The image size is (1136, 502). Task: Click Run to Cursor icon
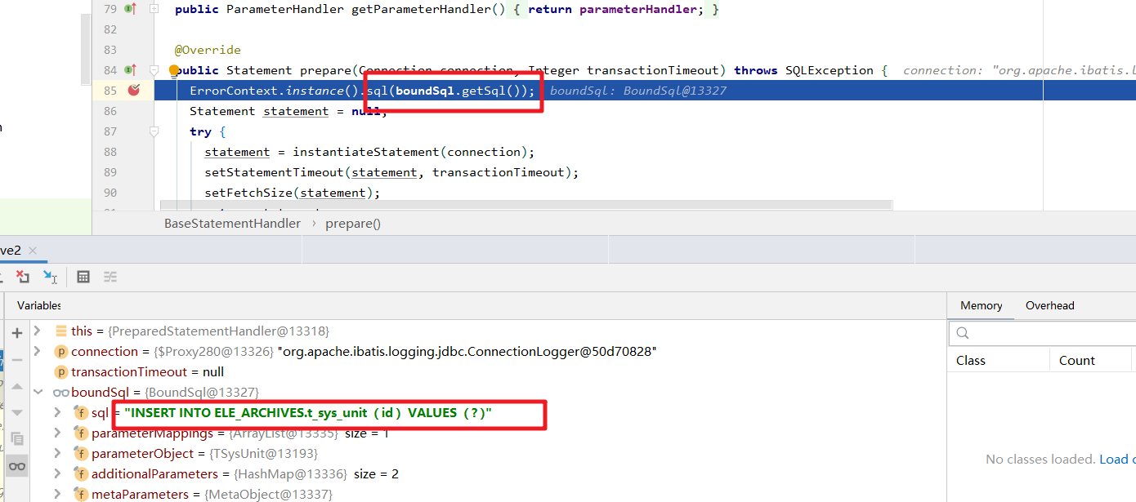click(x=50, y=277)
